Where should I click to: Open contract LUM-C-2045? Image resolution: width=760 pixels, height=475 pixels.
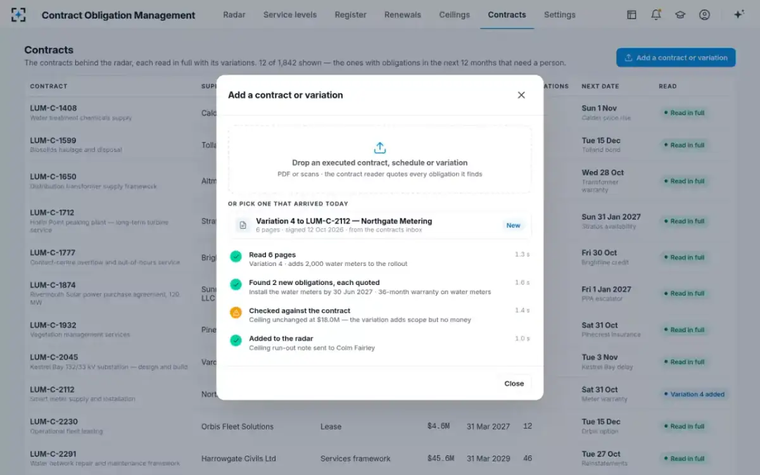pyautogui.click(x=53, y=357)
